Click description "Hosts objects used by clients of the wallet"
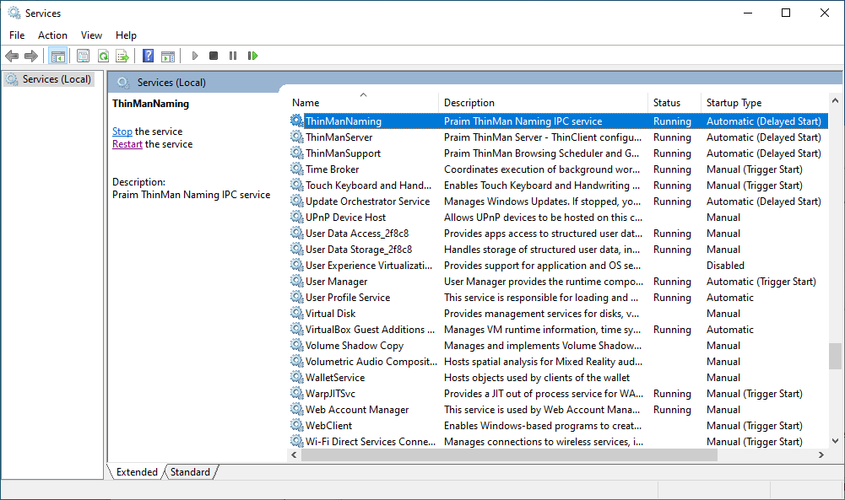 tap(537, 377)
